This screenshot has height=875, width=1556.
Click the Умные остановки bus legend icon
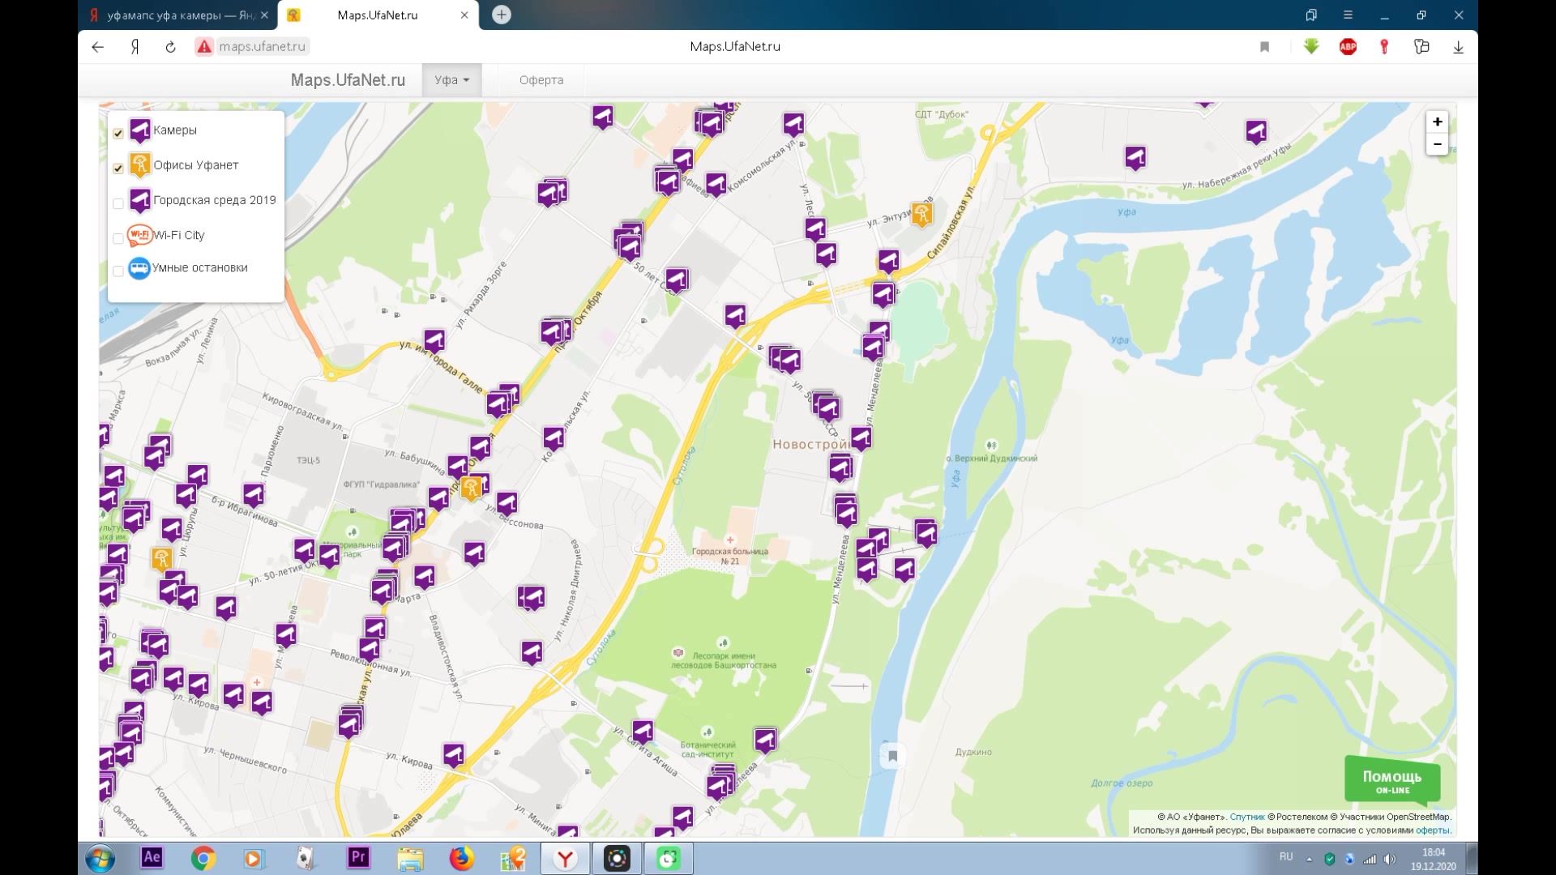click(x=139, y=268)
